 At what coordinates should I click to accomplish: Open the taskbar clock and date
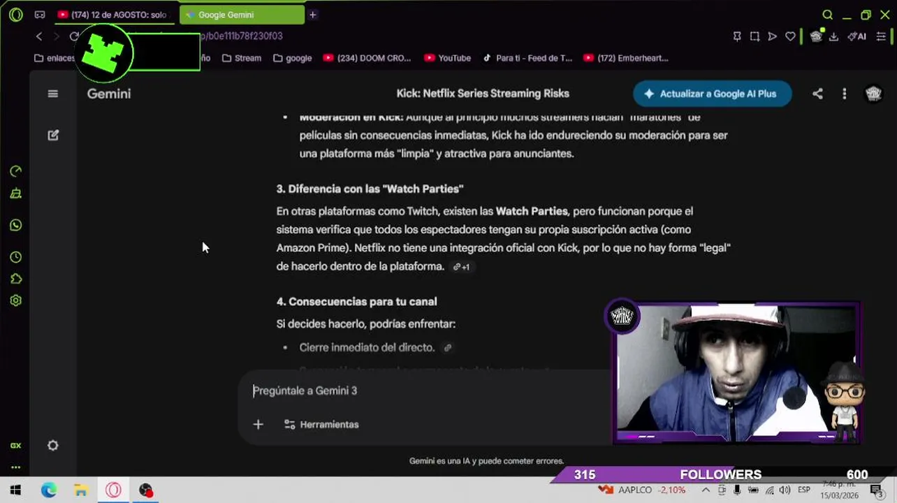click(x=839, y=490)
